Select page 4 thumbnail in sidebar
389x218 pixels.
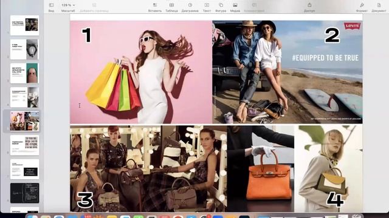(x=24, y=97)
